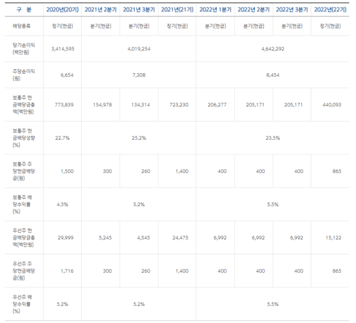Select common share dividend 1,500
The image size is (356, 323).
point(67,171)
